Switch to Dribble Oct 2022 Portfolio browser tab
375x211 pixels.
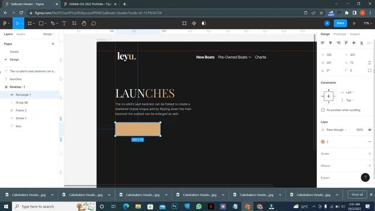click(90, 4)
